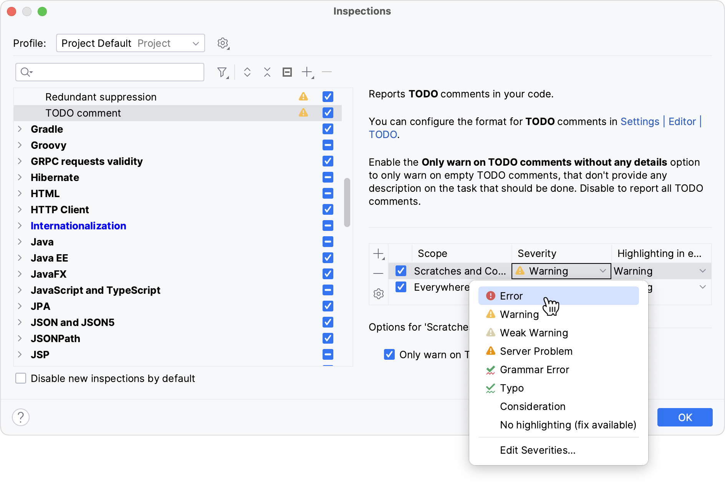
Task: Toggle the TODO comment inspection checkbox
Action: 328,113
